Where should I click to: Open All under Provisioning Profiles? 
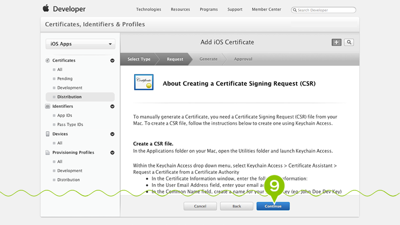[x=60, y=162]
